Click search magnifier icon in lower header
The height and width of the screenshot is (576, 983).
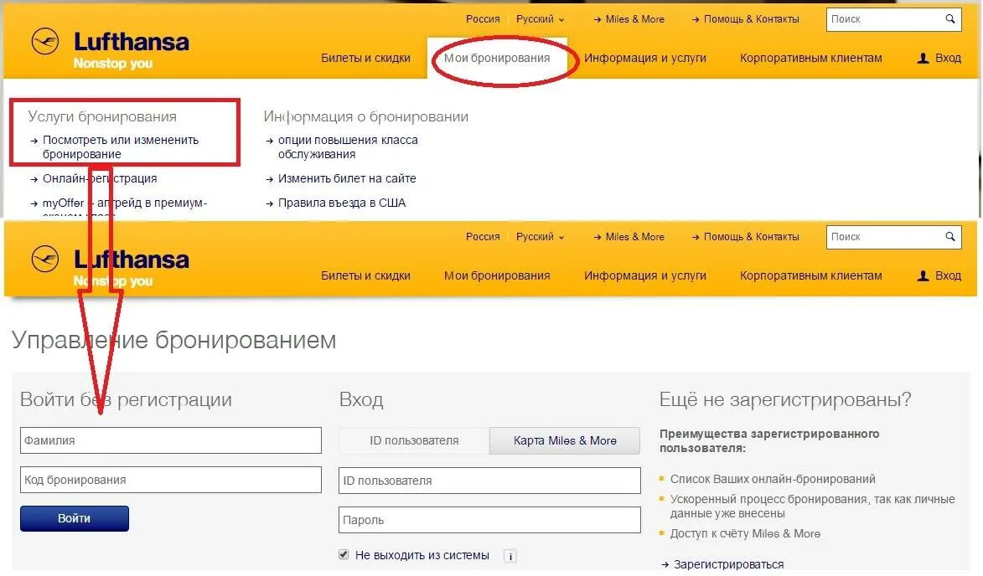click(949, 237)
